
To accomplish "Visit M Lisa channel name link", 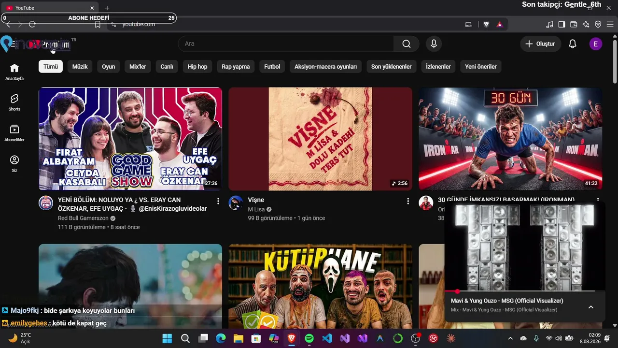I will pyautogui.click(x=256, y=209).
